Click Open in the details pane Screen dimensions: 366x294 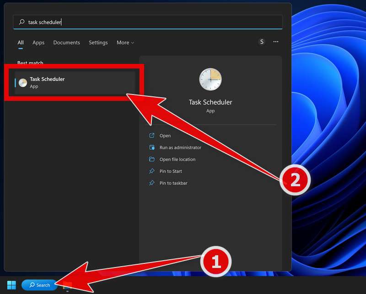(165, 136)
